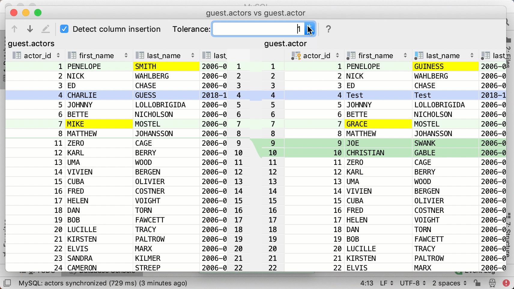The height and width of the screenshot is (289, 514).
Task: Select the SWANK cell in guest.actor
Action: [x=445, y=143]
